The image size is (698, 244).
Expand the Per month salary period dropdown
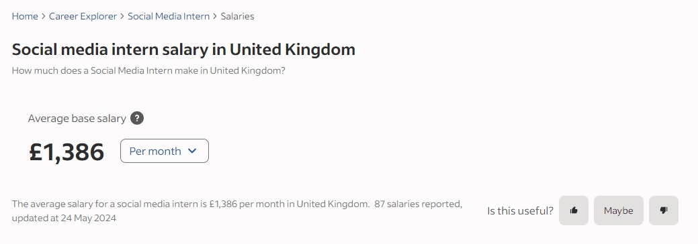pyautogui.click(x=165, y=151)
